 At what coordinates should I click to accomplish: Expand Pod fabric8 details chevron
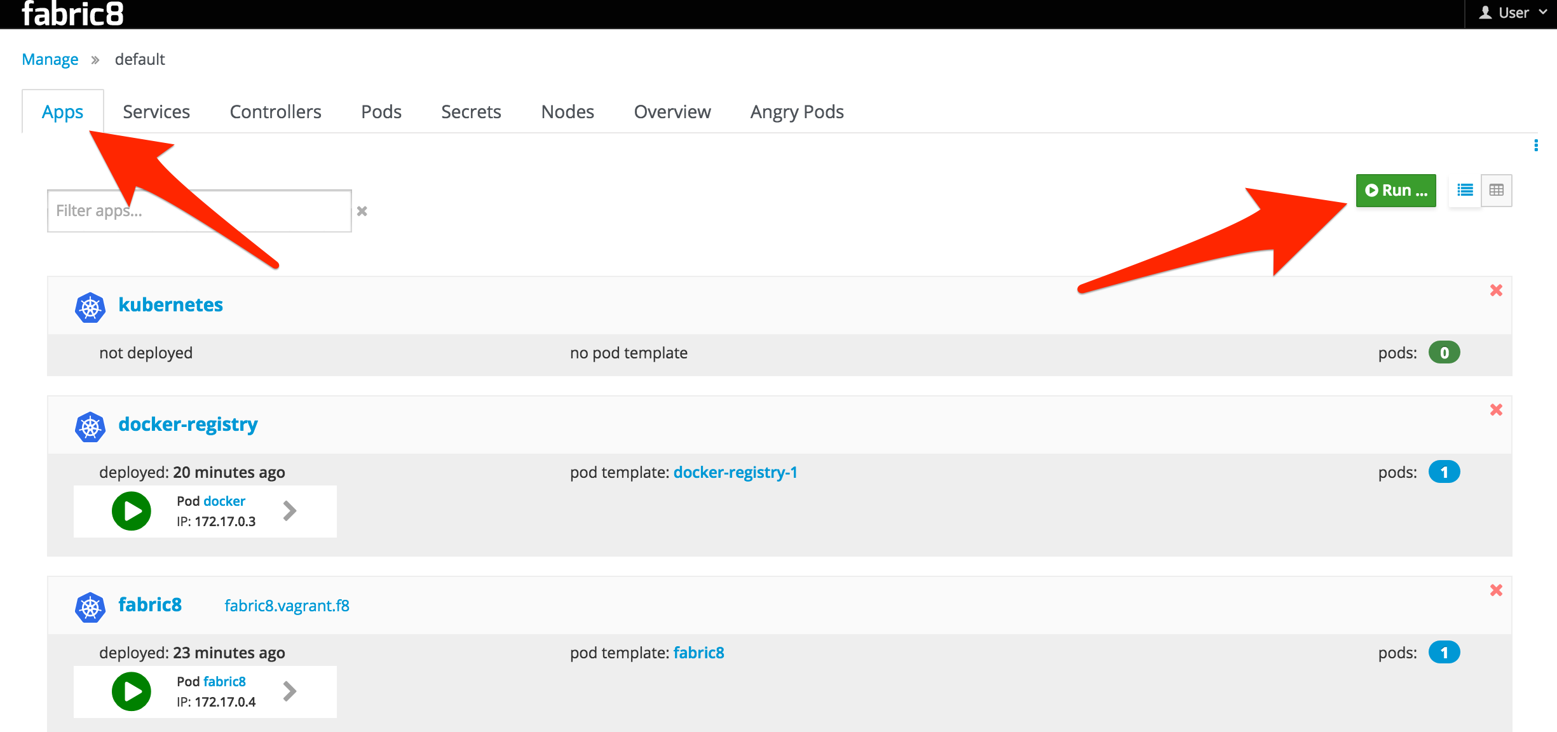pos(290,691)
